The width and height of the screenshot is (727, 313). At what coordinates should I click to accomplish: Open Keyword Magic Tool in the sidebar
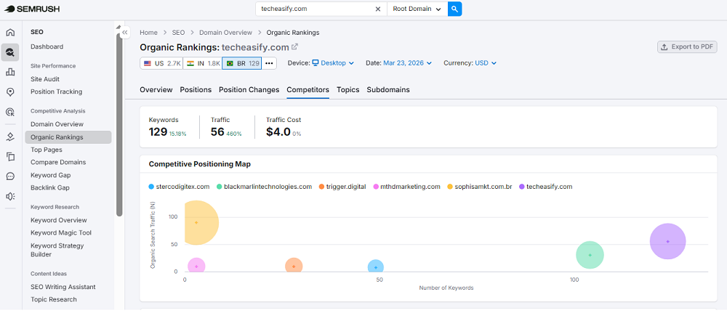click(x=61, y=232)
